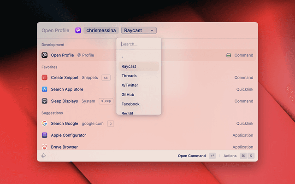Click the Open Profile command icon

coord(45,55)
